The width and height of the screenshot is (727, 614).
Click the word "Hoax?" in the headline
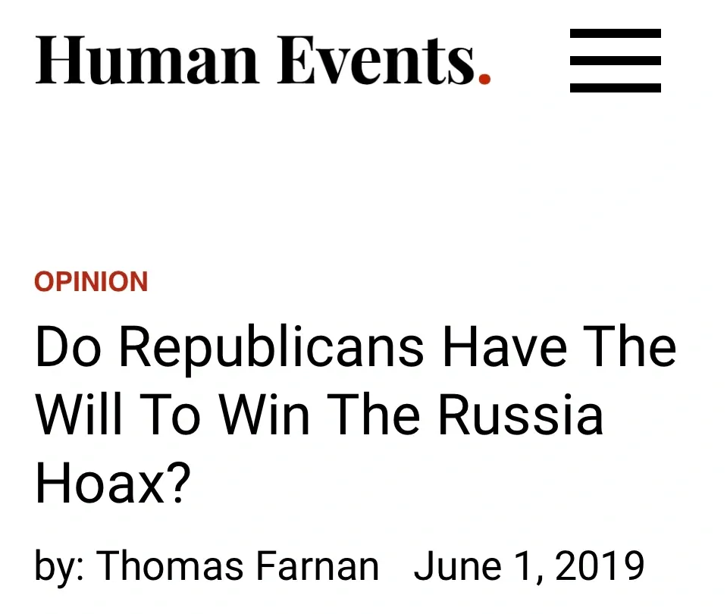[112, 483]
